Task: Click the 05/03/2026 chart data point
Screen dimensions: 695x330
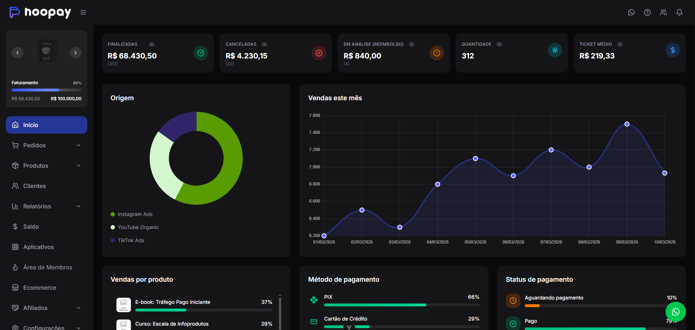Action: coord(475,159)
